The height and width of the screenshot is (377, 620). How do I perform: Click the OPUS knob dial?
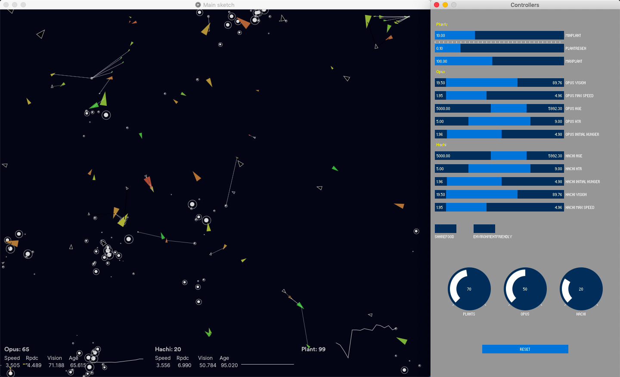[x=525, y=289]
